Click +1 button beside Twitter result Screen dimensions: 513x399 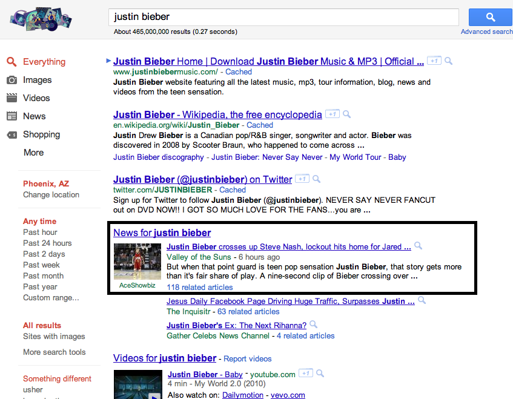[302, 179]
